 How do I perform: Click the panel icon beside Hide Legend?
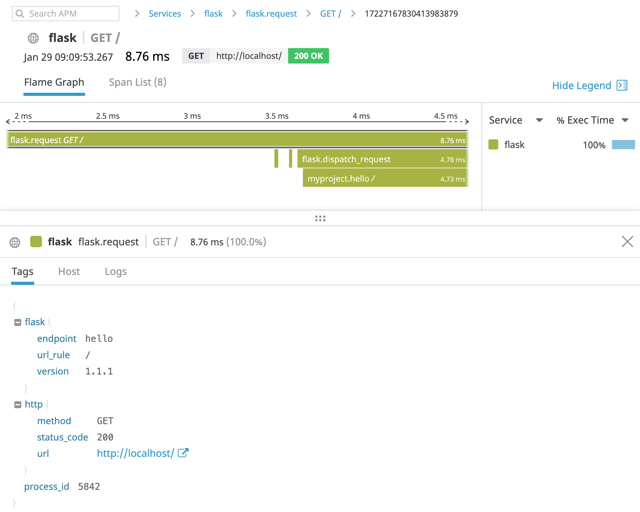click(622, 85)
